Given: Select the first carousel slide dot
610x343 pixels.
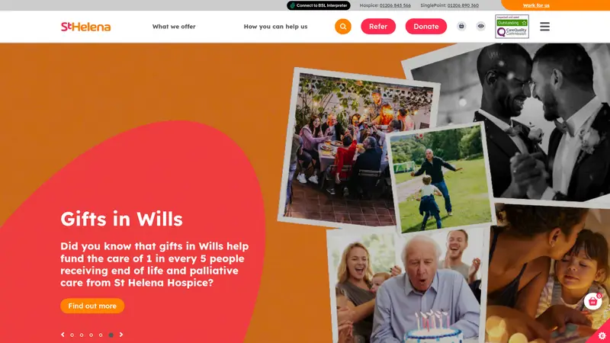Looking at the screenshot, I should pos(72,335).
